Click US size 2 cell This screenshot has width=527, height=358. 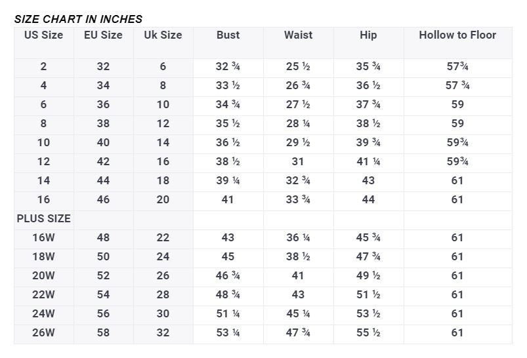43,67
